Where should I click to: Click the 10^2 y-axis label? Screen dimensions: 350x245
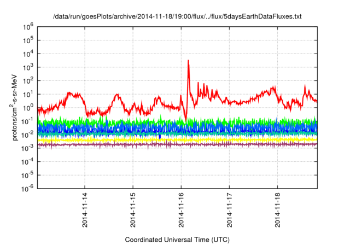tap(28, 81)
